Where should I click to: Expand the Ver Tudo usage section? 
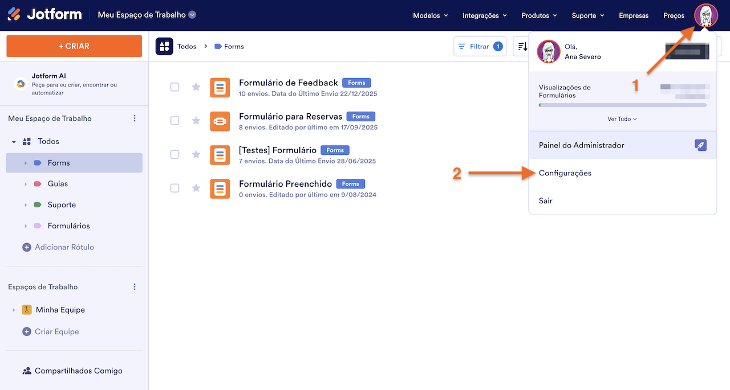click(622, 119)
